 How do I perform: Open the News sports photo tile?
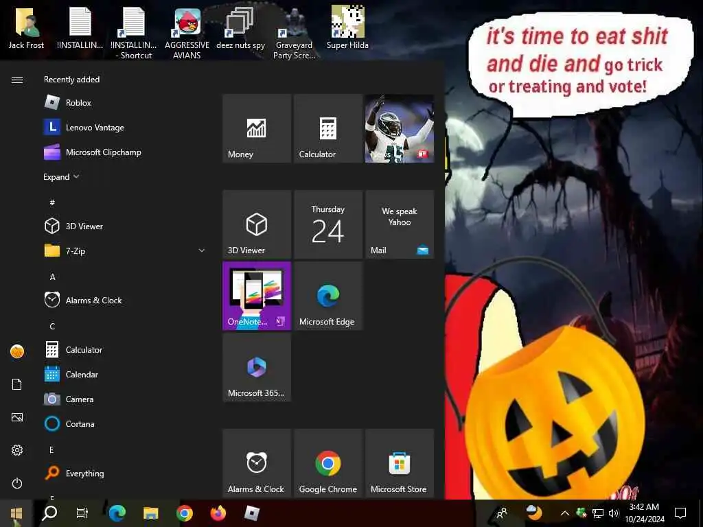(400, 128)
